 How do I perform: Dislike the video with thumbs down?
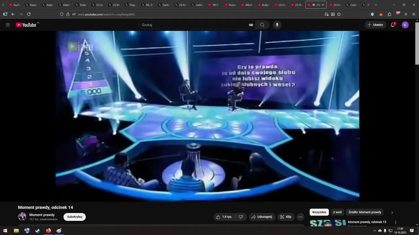[241, 217]
